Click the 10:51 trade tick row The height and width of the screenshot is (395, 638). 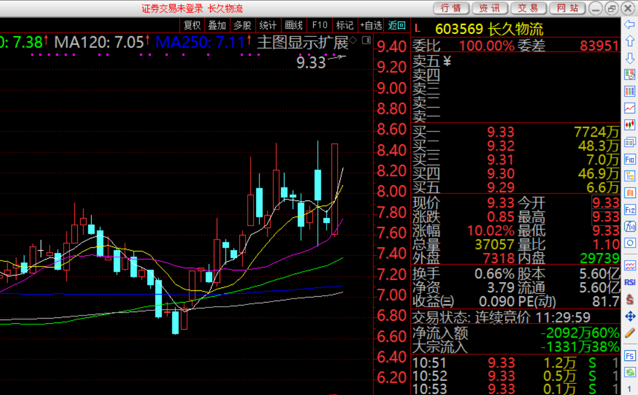[515, 362]
